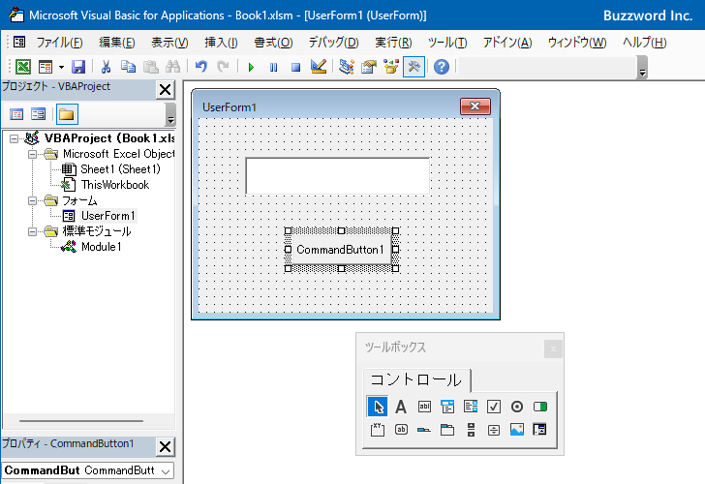Close the プロジェクト panel

[x=165, y=89]
